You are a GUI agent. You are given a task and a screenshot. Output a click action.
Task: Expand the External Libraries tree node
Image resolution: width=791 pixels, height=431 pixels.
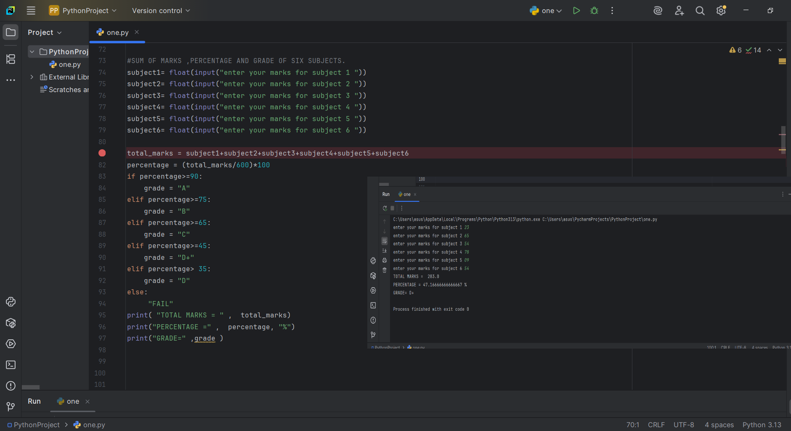tap(32, 77)
